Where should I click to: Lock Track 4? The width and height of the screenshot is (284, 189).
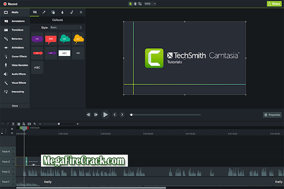(13, 154)
